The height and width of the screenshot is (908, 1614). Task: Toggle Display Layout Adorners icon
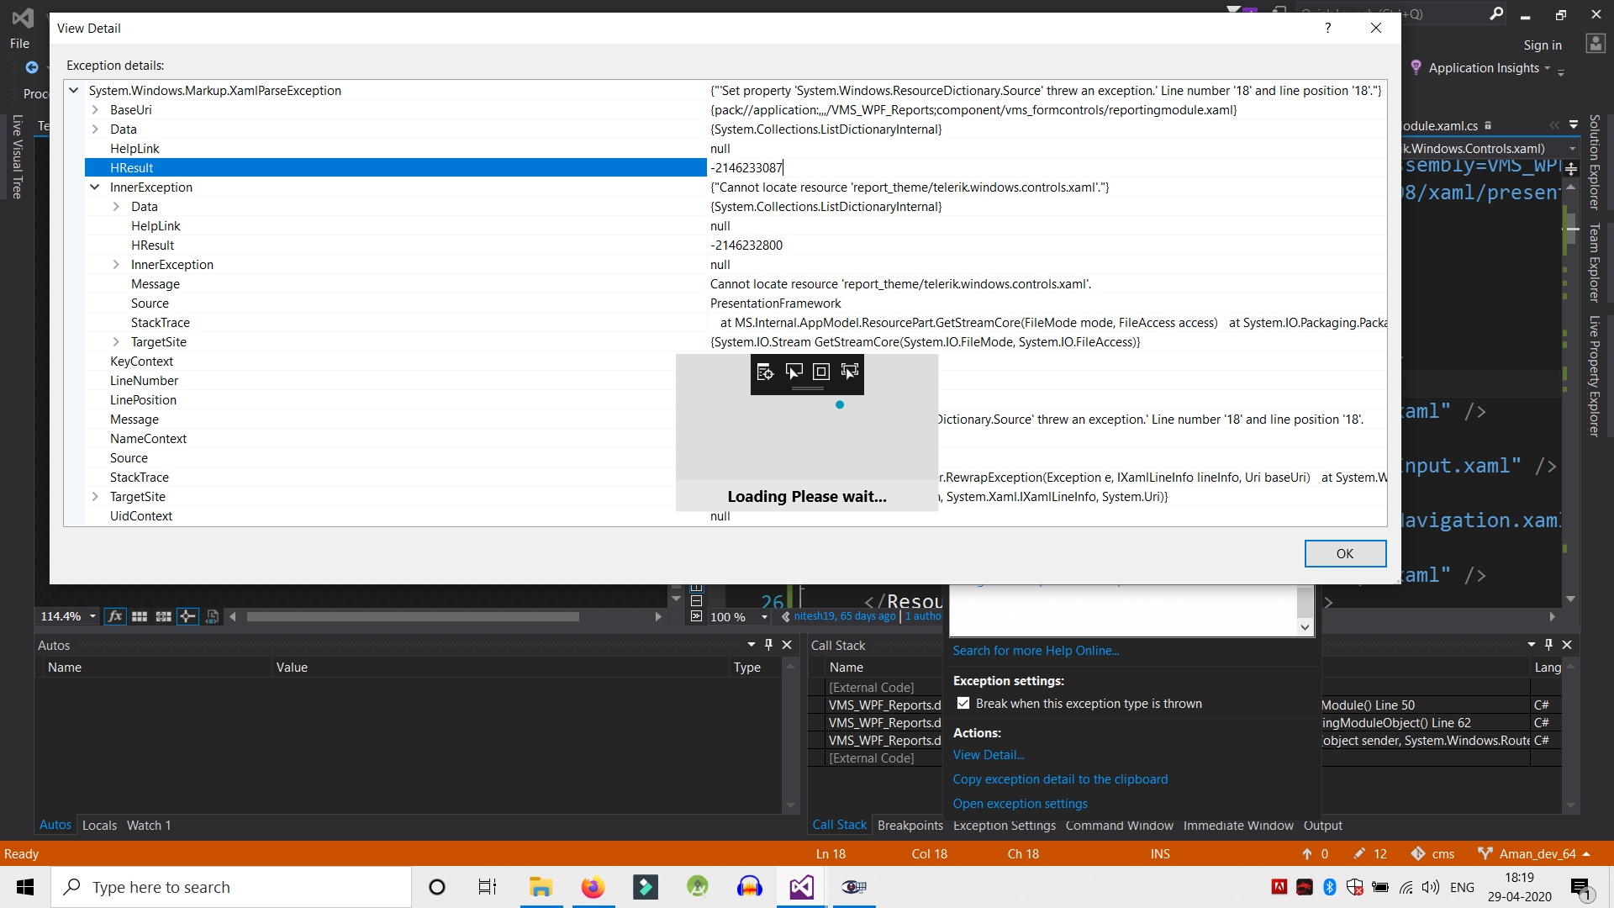click(821, 372)
